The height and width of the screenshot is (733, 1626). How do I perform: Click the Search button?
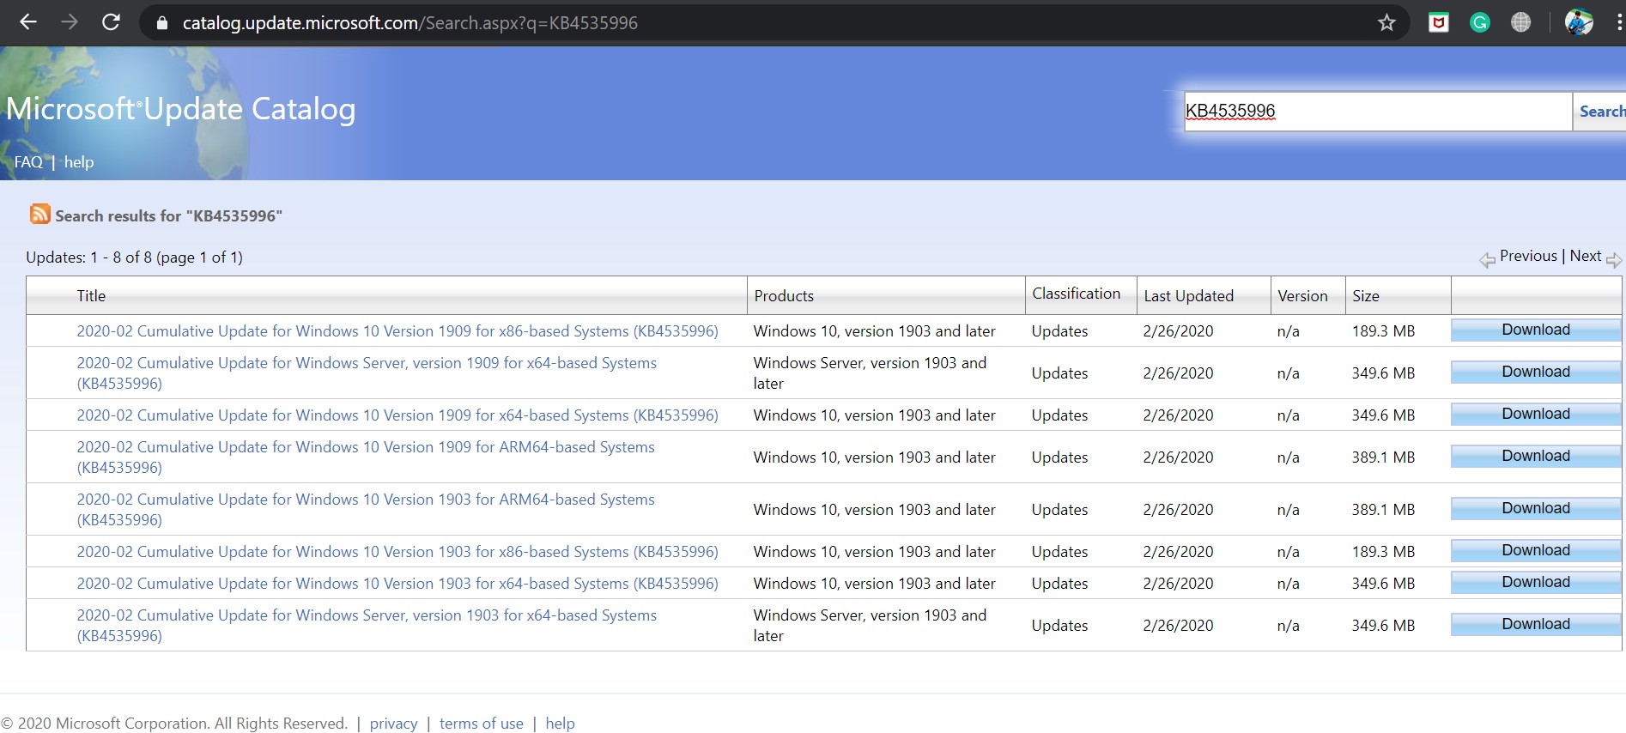(x=1600, y=112)
